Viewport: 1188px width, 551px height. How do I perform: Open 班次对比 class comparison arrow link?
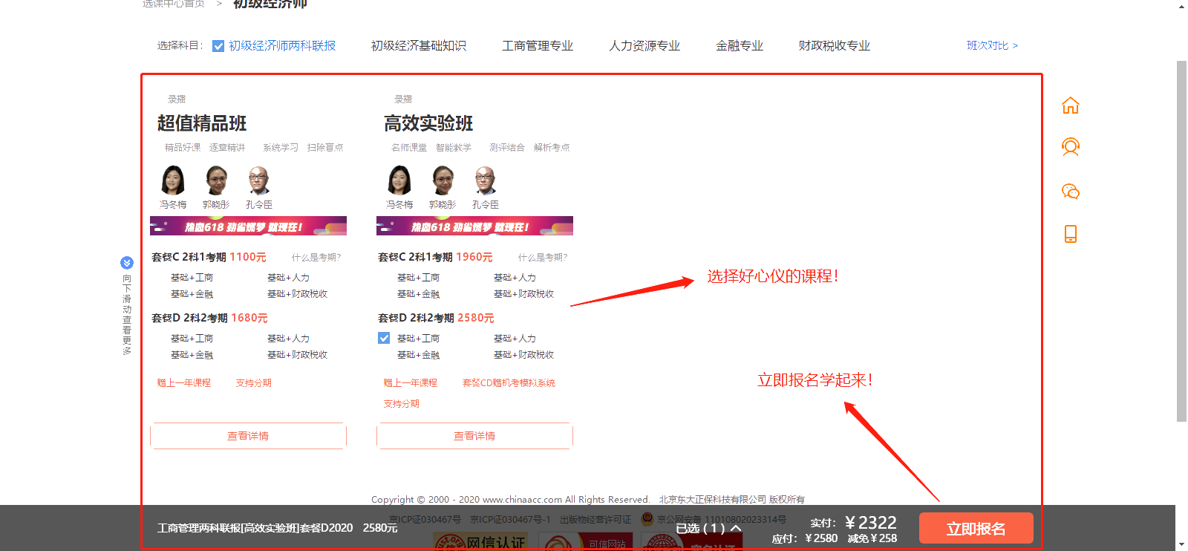pyautogui.click(x=992, y=45)
